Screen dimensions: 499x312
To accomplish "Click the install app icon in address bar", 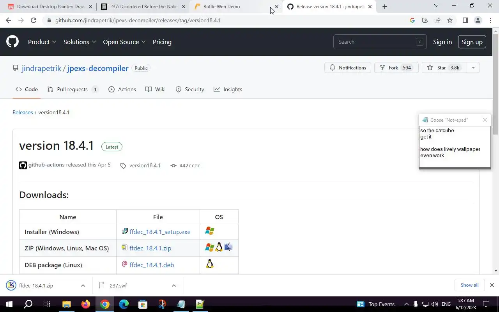I will point(425,20).
